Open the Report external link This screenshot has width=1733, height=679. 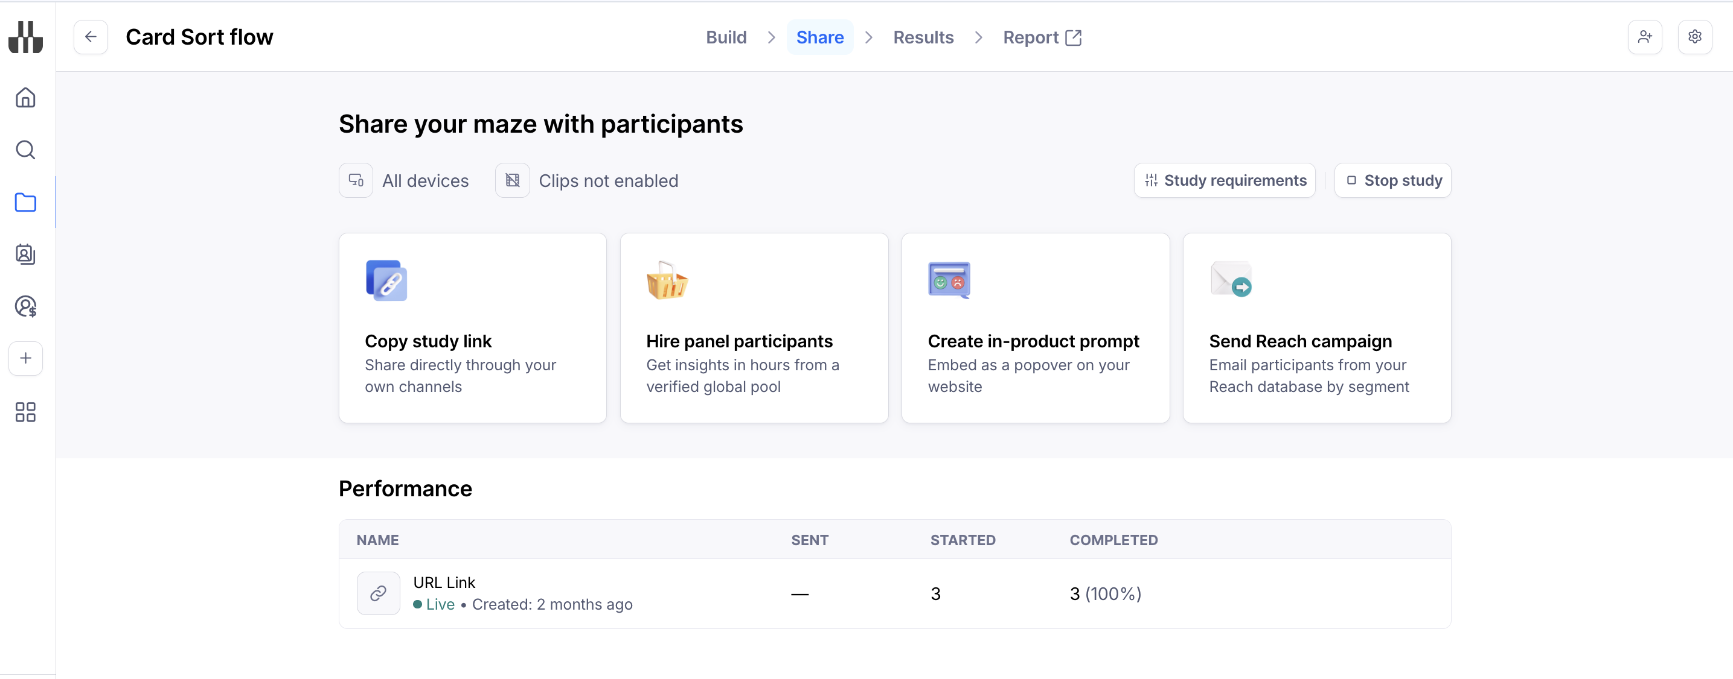[x=1042, y=37]
